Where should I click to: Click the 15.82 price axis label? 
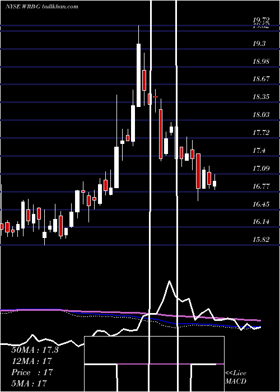(261, 240)
